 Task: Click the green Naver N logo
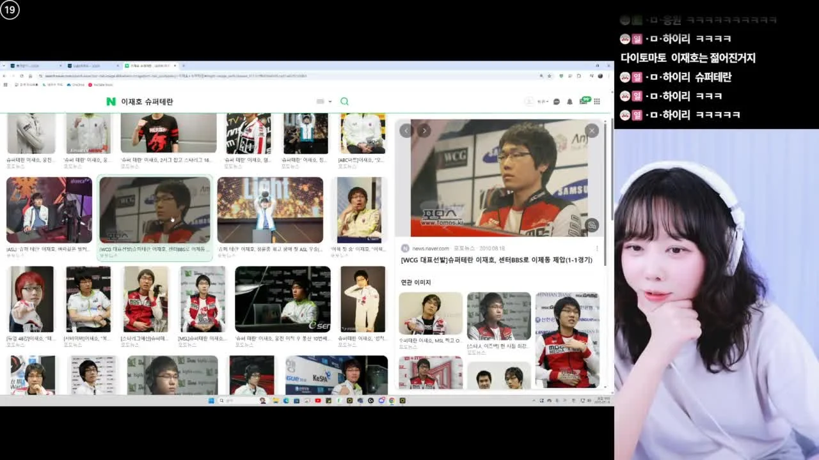click(x=111, y=102)
